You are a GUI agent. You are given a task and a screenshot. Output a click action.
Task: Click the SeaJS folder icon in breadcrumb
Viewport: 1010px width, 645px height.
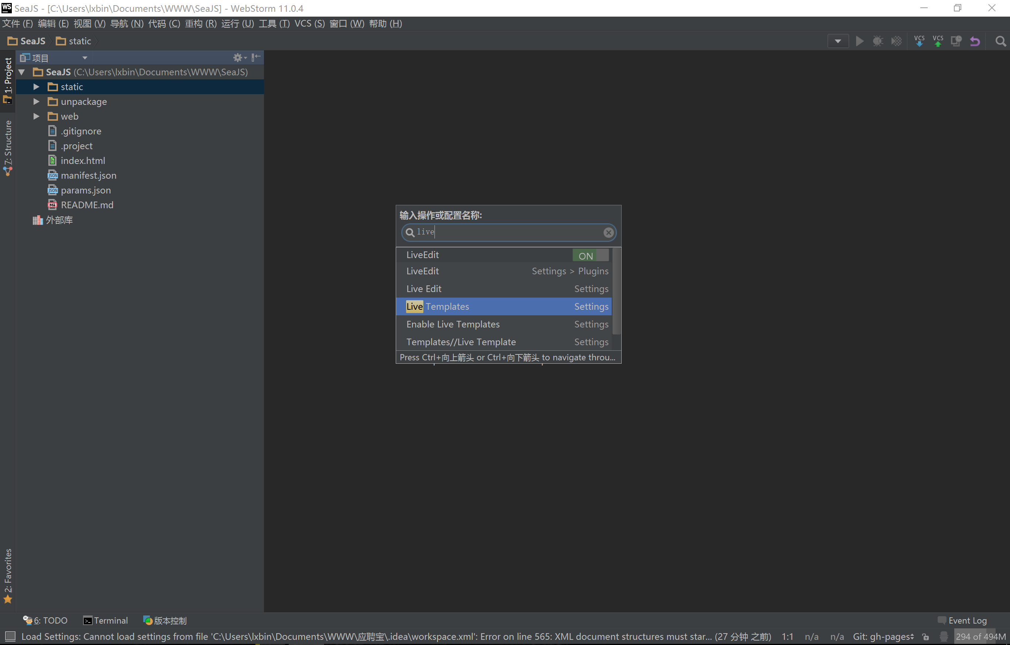(13, 41)
